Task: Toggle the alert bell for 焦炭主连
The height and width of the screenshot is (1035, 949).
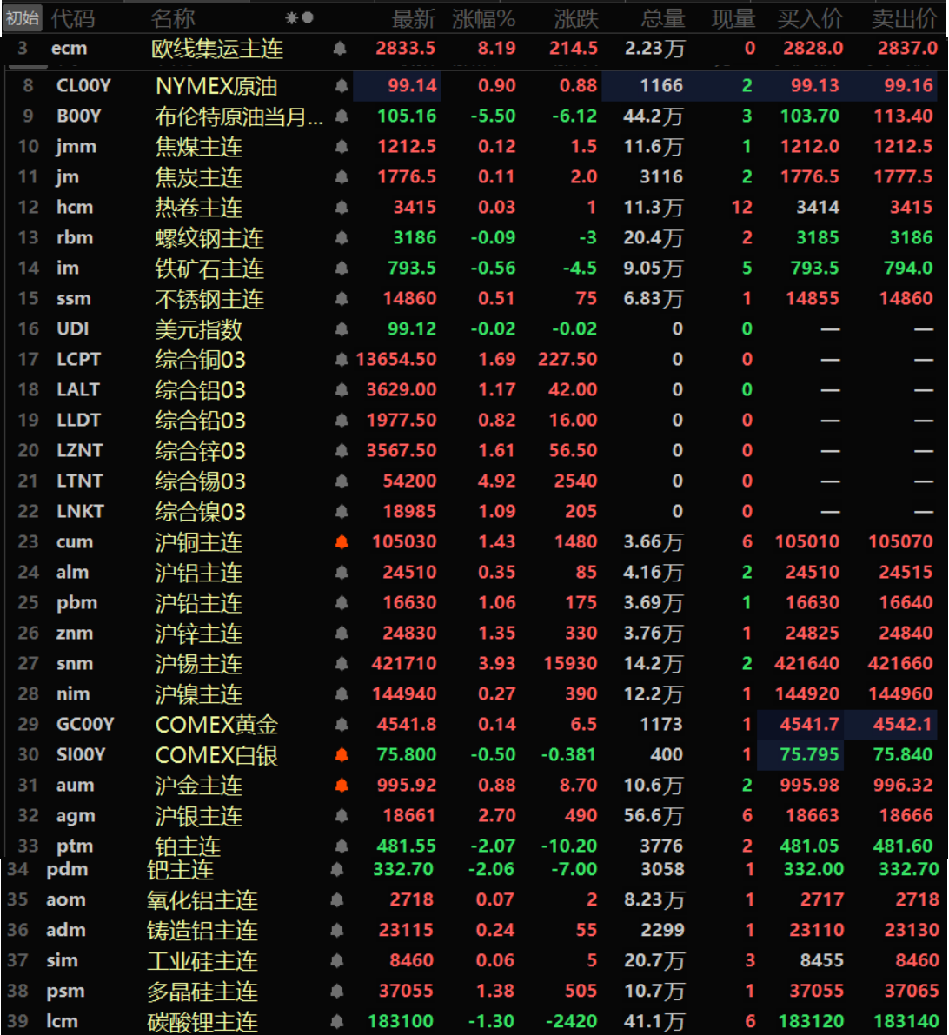Action: [x=342, y=177]
